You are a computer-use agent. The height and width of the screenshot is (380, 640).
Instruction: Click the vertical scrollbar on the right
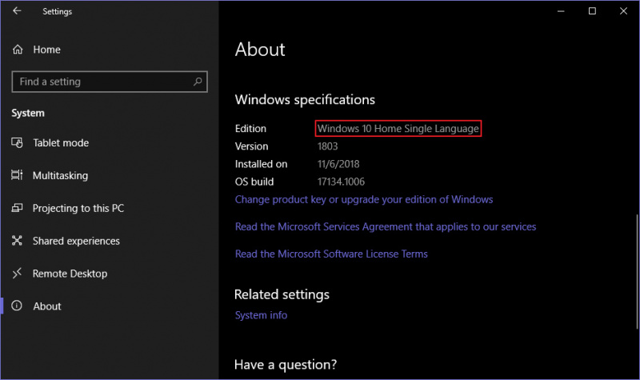tap(637, 271)
